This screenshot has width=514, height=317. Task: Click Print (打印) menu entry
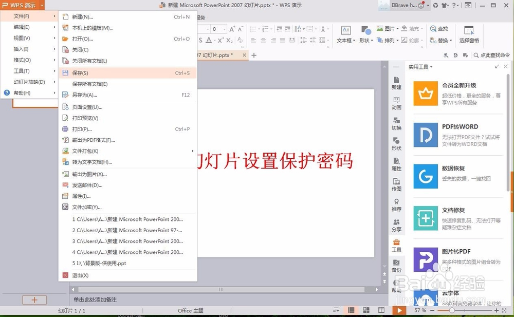[128, 129]
